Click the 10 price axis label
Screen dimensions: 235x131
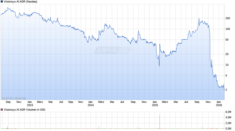click(x=227, y=65)
